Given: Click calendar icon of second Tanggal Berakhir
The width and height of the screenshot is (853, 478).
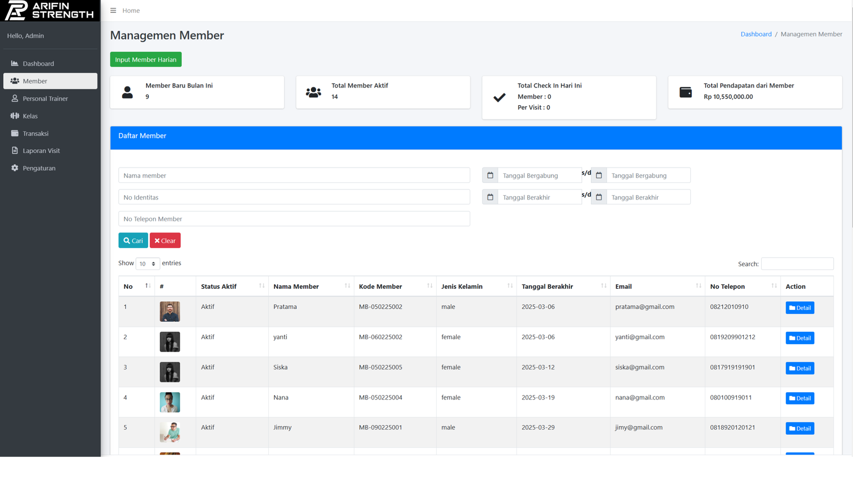Looking at the screenshot, I should (x=599, y=197).
